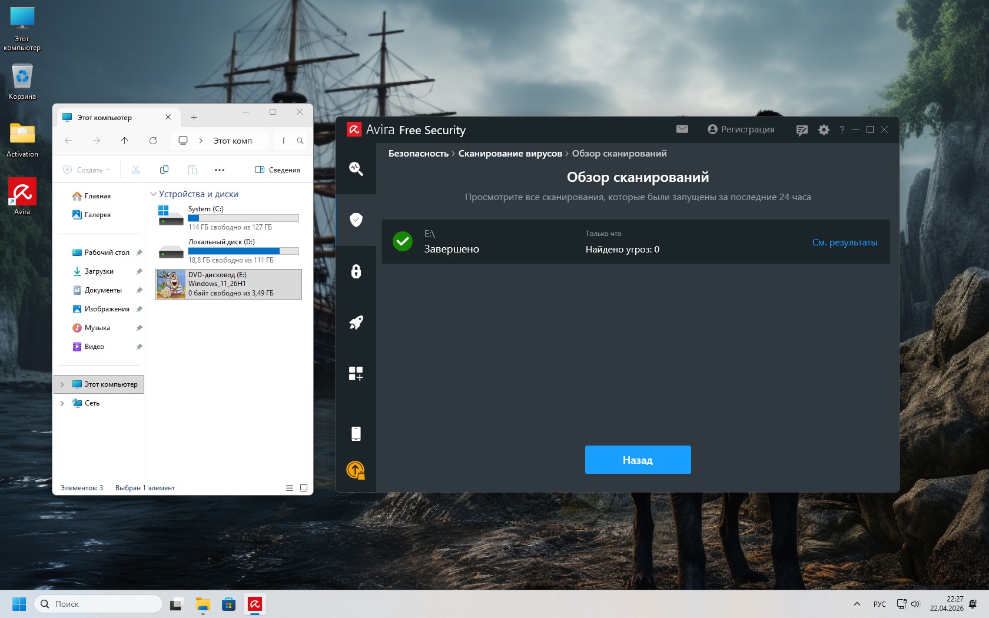Click the Avira mail envelope icon

[x=682, y=129]
